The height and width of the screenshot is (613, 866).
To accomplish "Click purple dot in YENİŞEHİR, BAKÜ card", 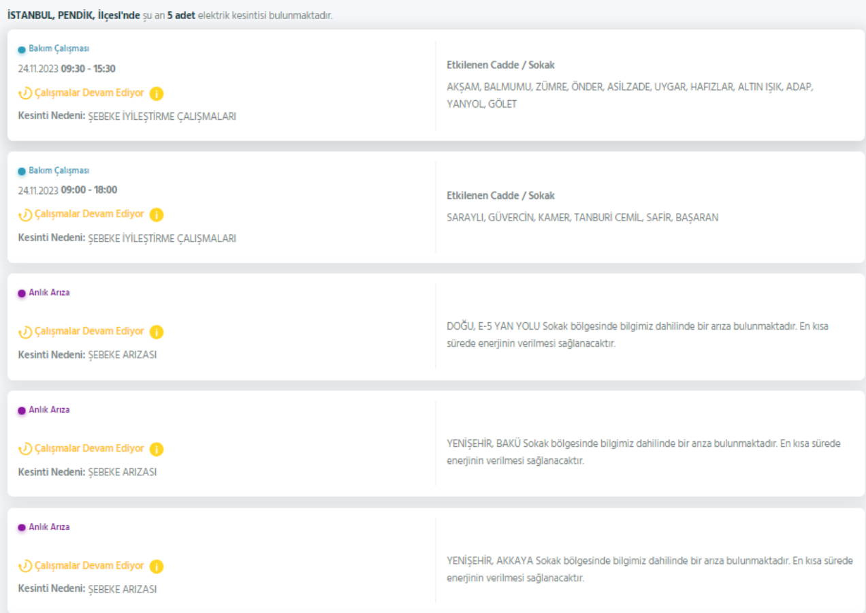I will tap(22, 411).
